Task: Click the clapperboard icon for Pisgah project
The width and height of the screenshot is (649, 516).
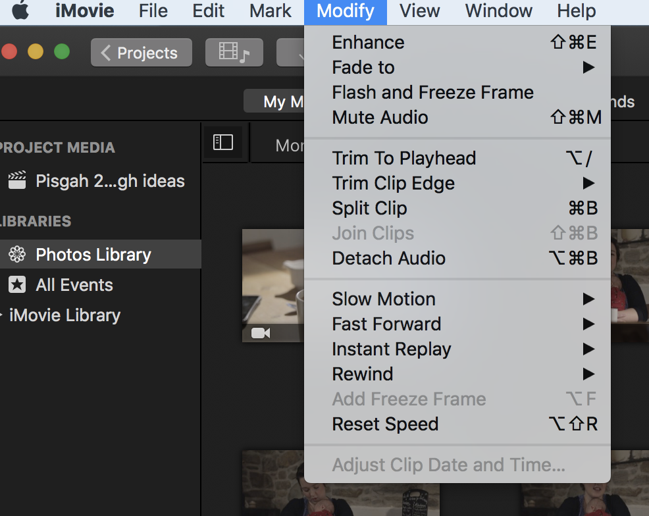Action: click(x=17, y=181)
